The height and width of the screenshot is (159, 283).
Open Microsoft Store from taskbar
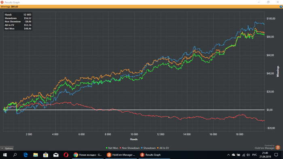tap(46, 155)
